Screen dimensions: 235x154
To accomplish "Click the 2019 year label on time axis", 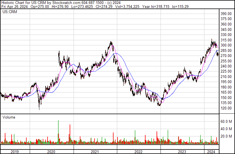I will (15, 152).
